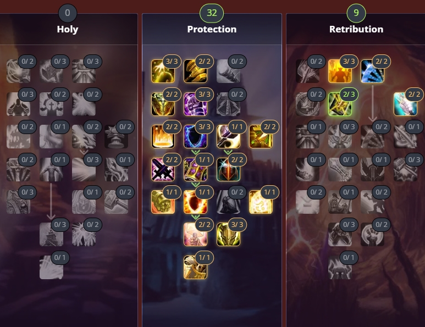
Task: Click the Divinity talent icon showing 3/3
Action: point(163,71)
